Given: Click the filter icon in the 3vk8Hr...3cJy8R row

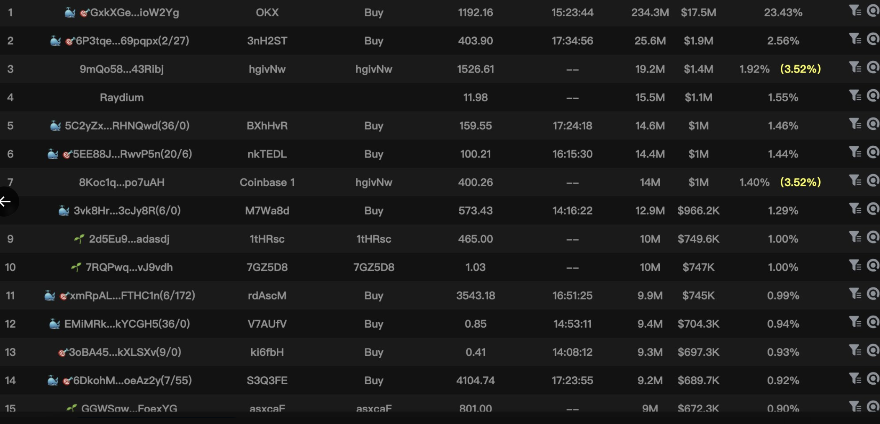Looking at the screenshot, I should coord(854,209).
